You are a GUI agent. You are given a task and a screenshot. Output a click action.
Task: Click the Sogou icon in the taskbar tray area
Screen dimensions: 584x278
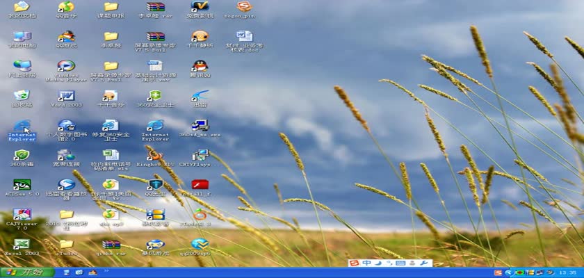click(x=497, y=273)
